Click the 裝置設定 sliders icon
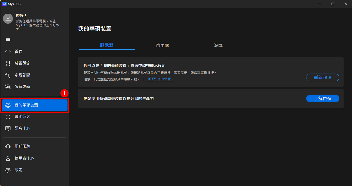 coord(8,64)
